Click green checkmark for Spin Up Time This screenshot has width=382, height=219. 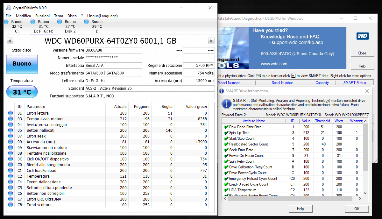click(226, 132)
